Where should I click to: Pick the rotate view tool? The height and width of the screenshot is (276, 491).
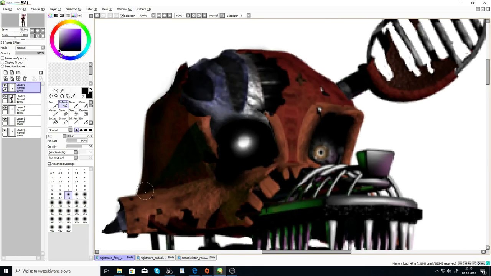click(62, 96)
